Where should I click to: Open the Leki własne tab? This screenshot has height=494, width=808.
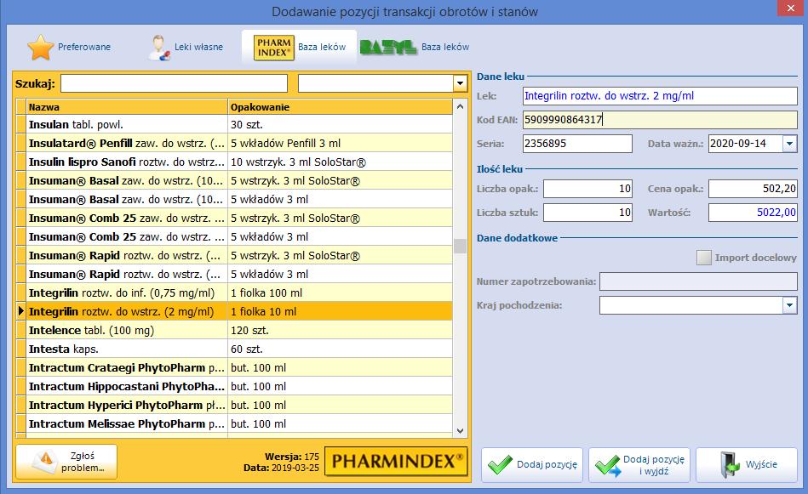pos(186,48)
